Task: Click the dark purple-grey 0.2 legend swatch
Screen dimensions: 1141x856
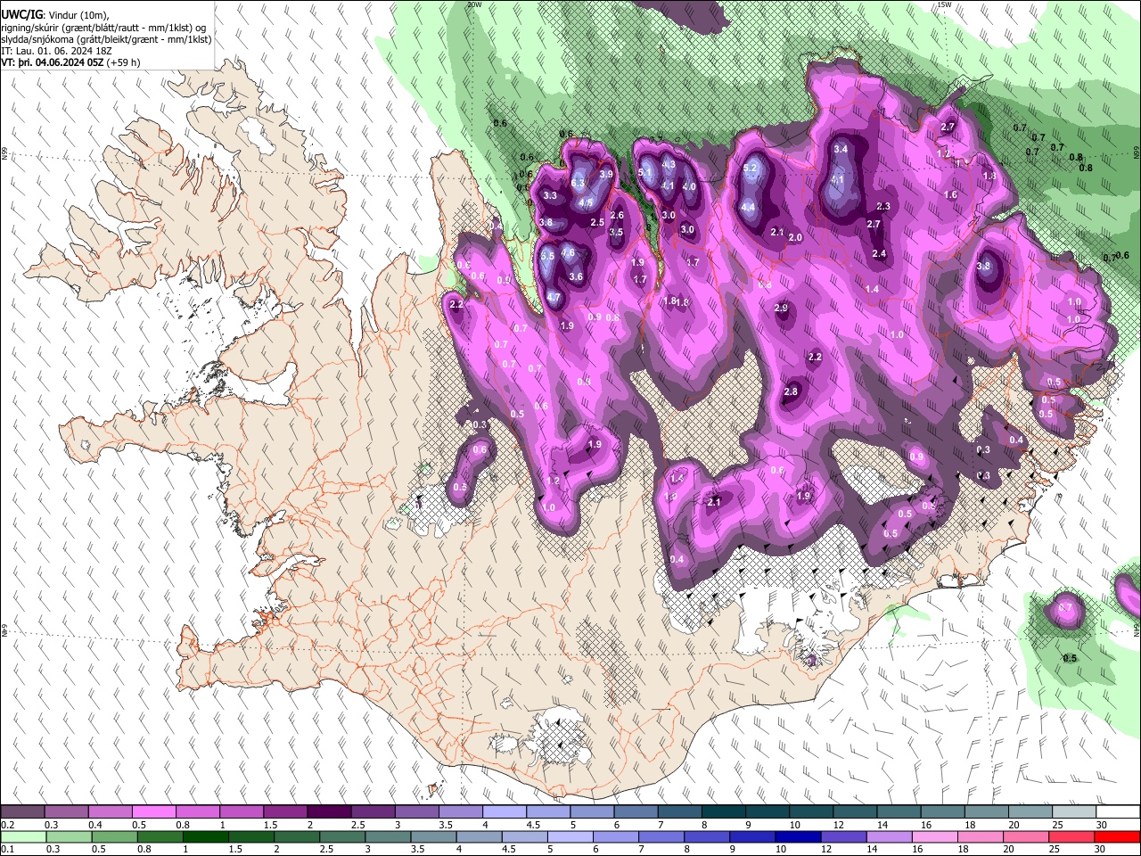Action: tap(22, 811)
